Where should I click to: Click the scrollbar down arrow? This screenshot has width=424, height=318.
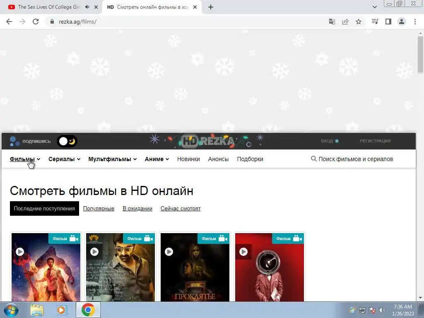point(420,298)
